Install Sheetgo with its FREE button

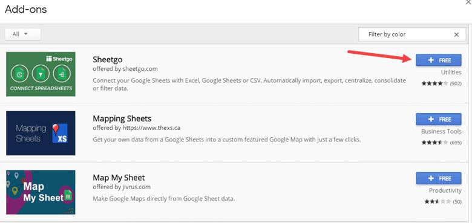439,60
